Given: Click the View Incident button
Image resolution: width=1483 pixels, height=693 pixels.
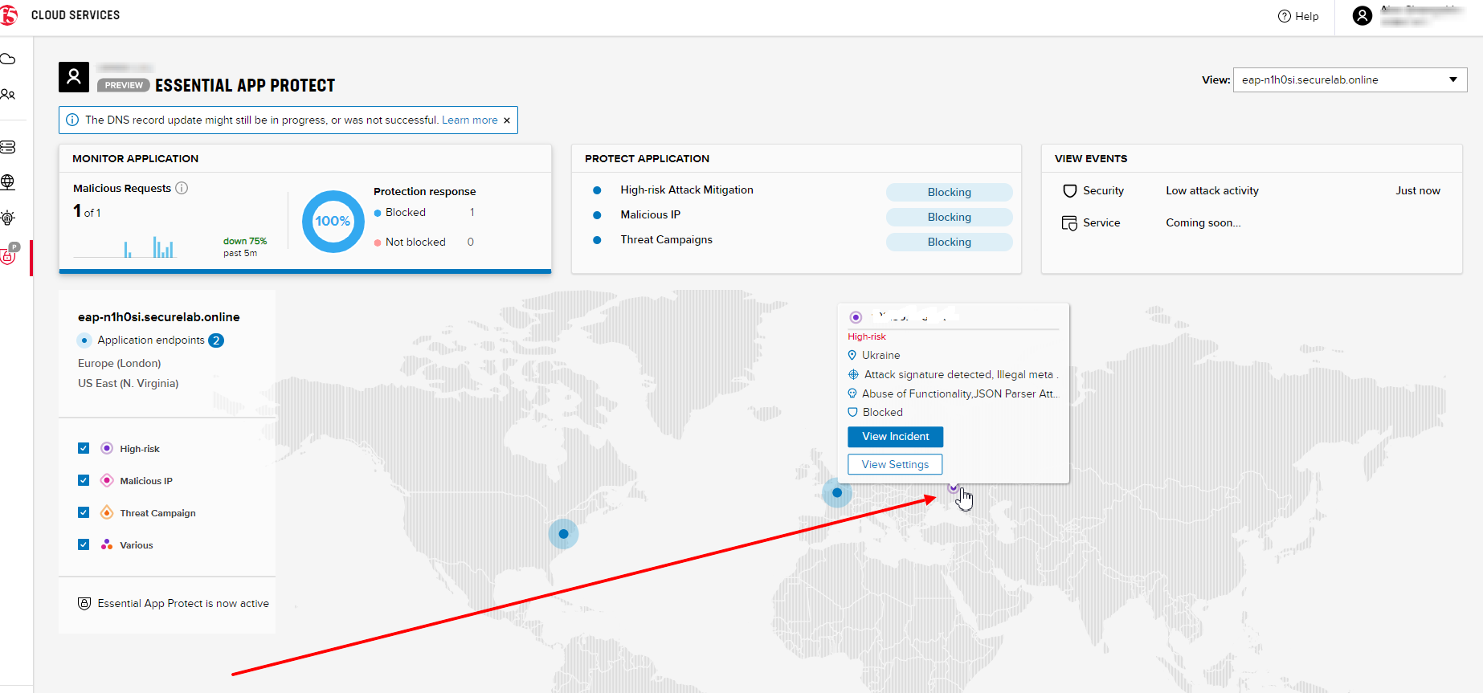Looking at the screenshot, I should (895, 437).
